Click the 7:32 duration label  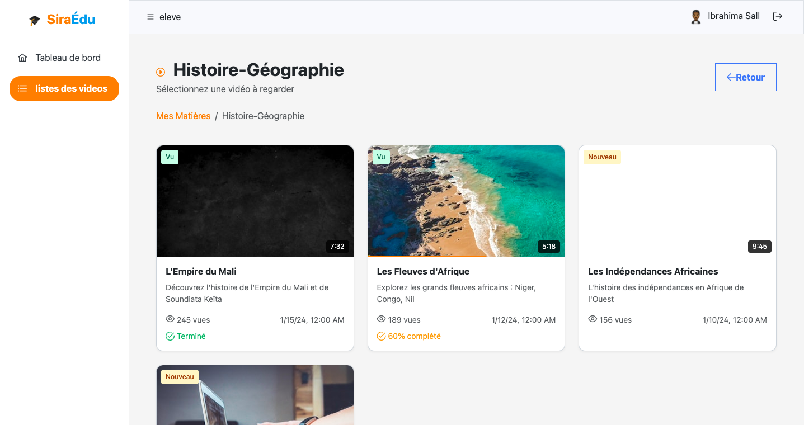[x=337, y=247]
